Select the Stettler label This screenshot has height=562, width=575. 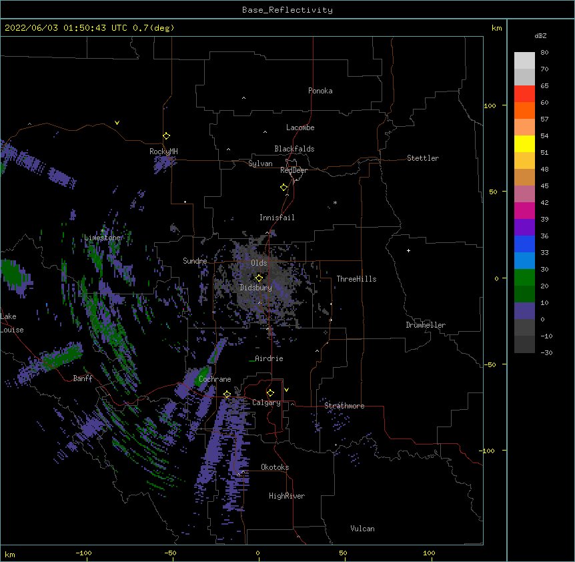coord(423,158)
